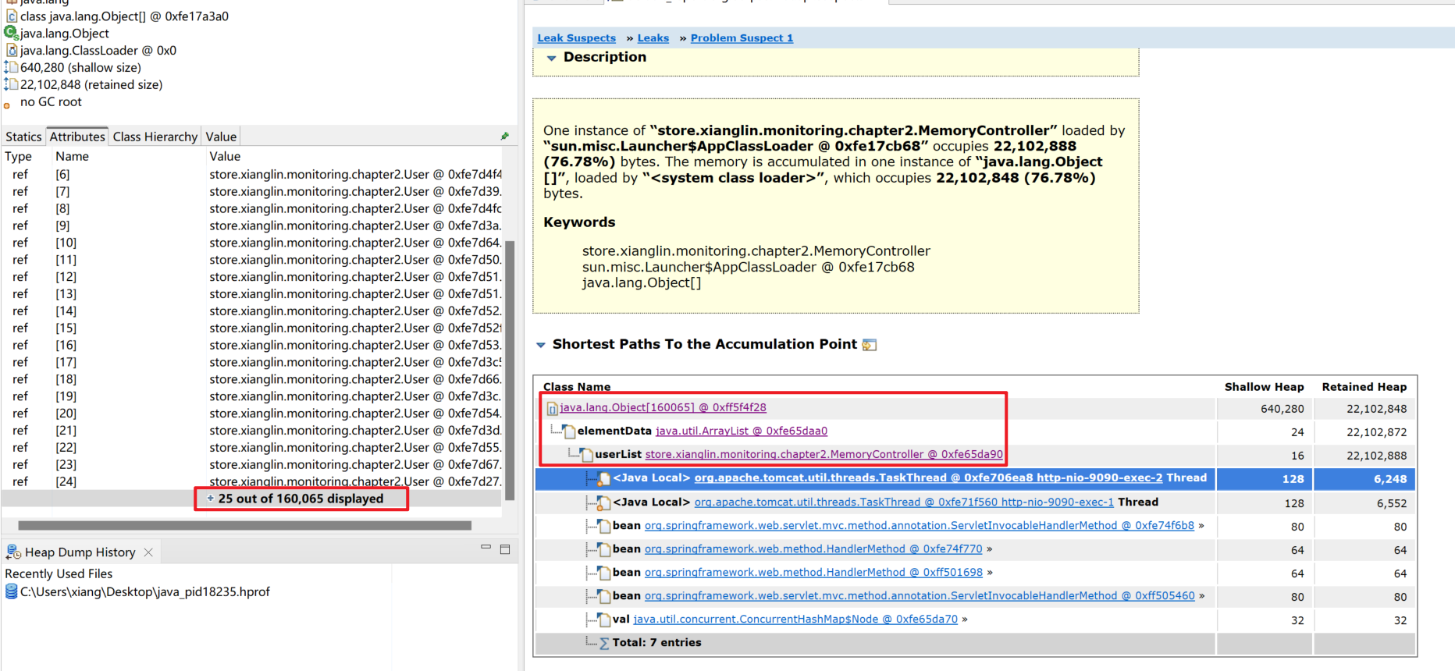Click the object icon before elementData row

[x=569, y=431]
